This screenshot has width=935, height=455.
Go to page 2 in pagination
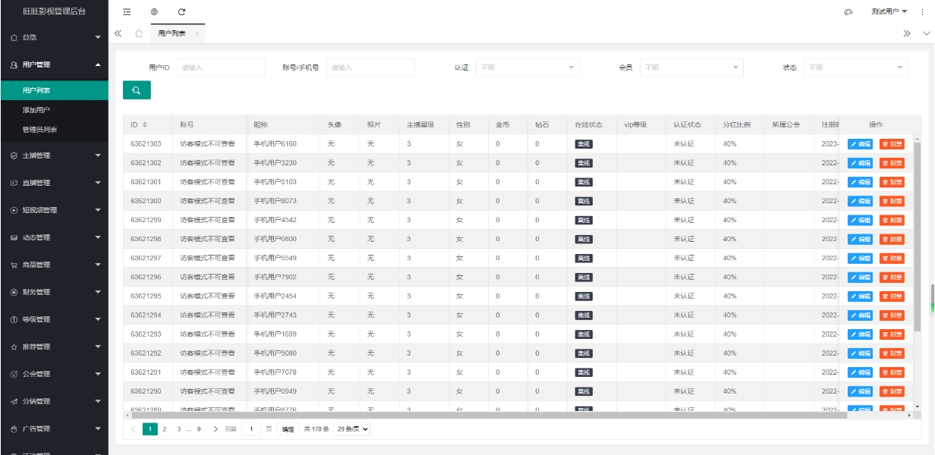165,429
